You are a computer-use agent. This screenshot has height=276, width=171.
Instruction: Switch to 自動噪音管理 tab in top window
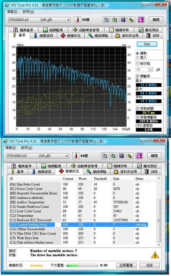pyautogui.click(x=86, y=30)
